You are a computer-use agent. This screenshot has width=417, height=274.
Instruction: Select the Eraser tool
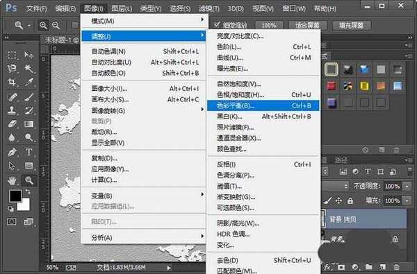click(12, 123)
